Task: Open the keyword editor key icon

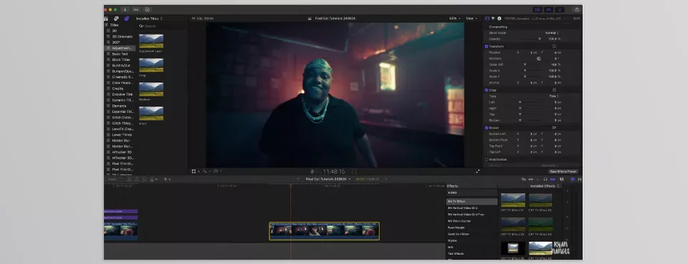Action: (136, 9)
